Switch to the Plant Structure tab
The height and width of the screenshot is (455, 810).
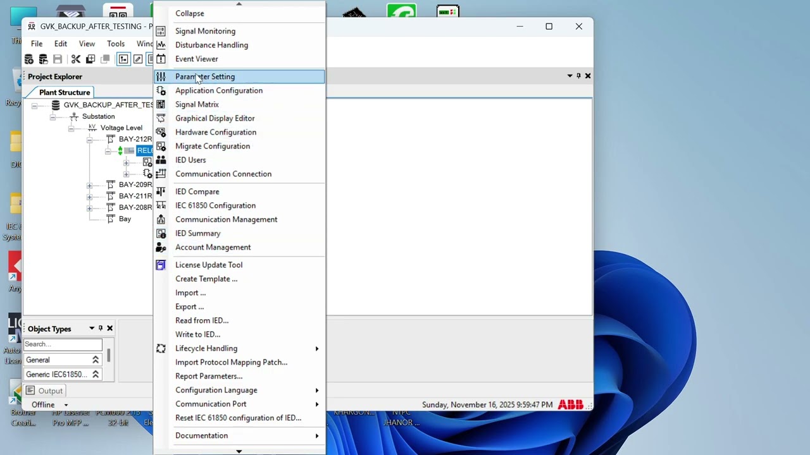pos(65,92)
